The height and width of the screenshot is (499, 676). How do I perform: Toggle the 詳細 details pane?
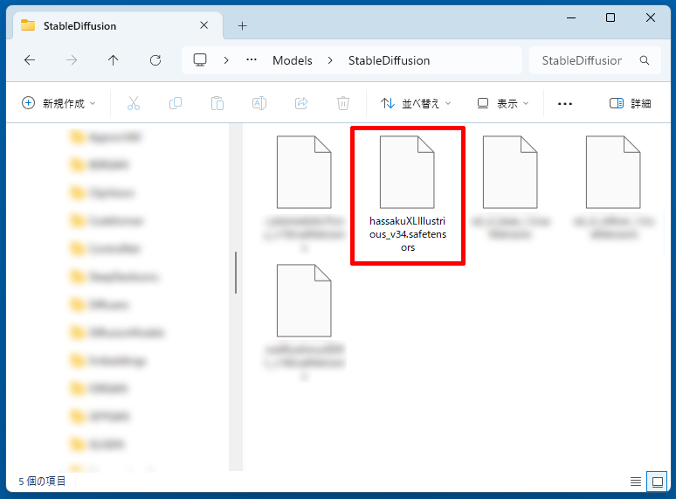630,103
